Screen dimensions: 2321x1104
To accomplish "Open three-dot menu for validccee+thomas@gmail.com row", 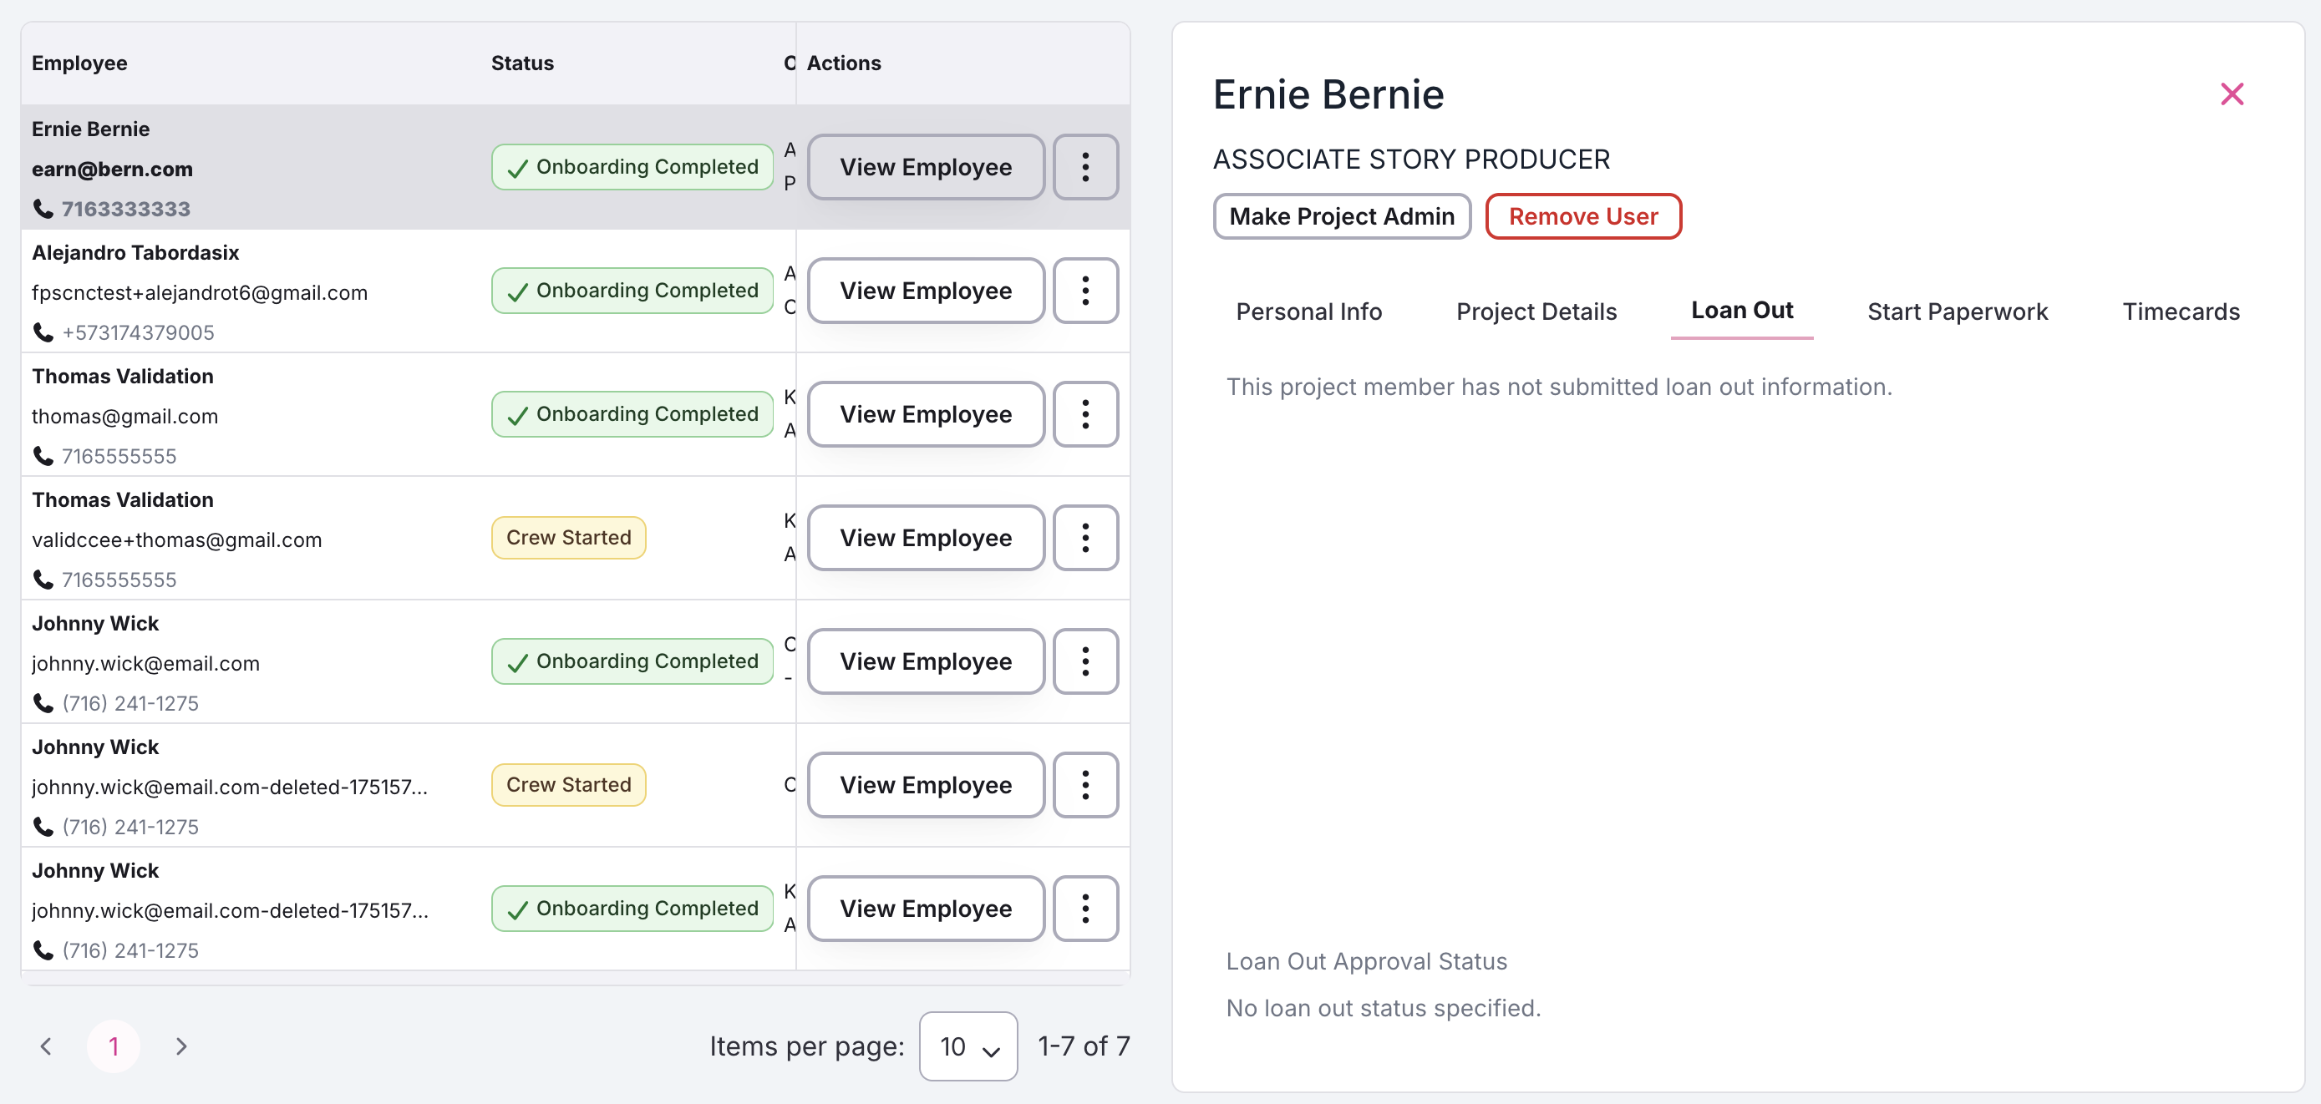I will (1084, 538).
